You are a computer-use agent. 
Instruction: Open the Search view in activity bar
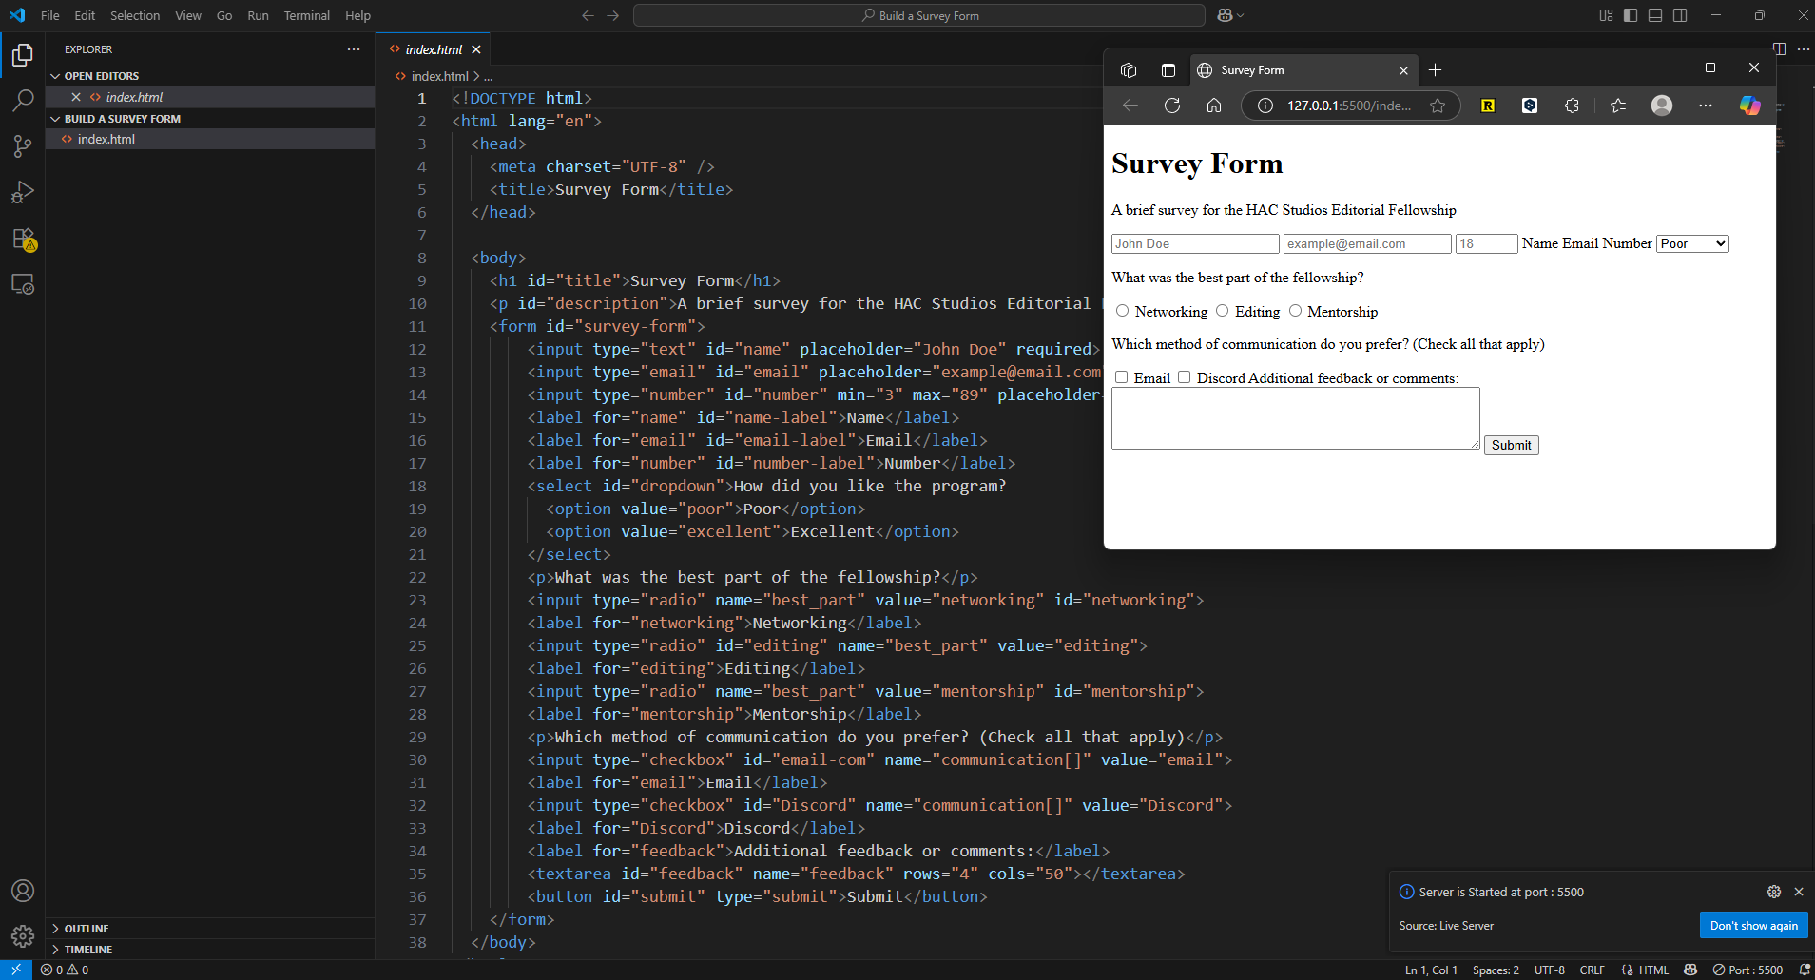(23, 100)
